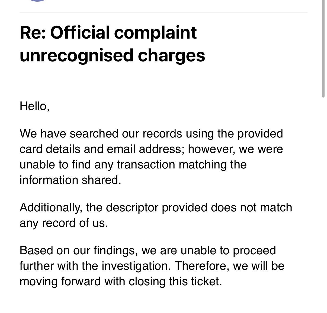Click the paragraph starting 'We have searched our records'

(151, 157)
